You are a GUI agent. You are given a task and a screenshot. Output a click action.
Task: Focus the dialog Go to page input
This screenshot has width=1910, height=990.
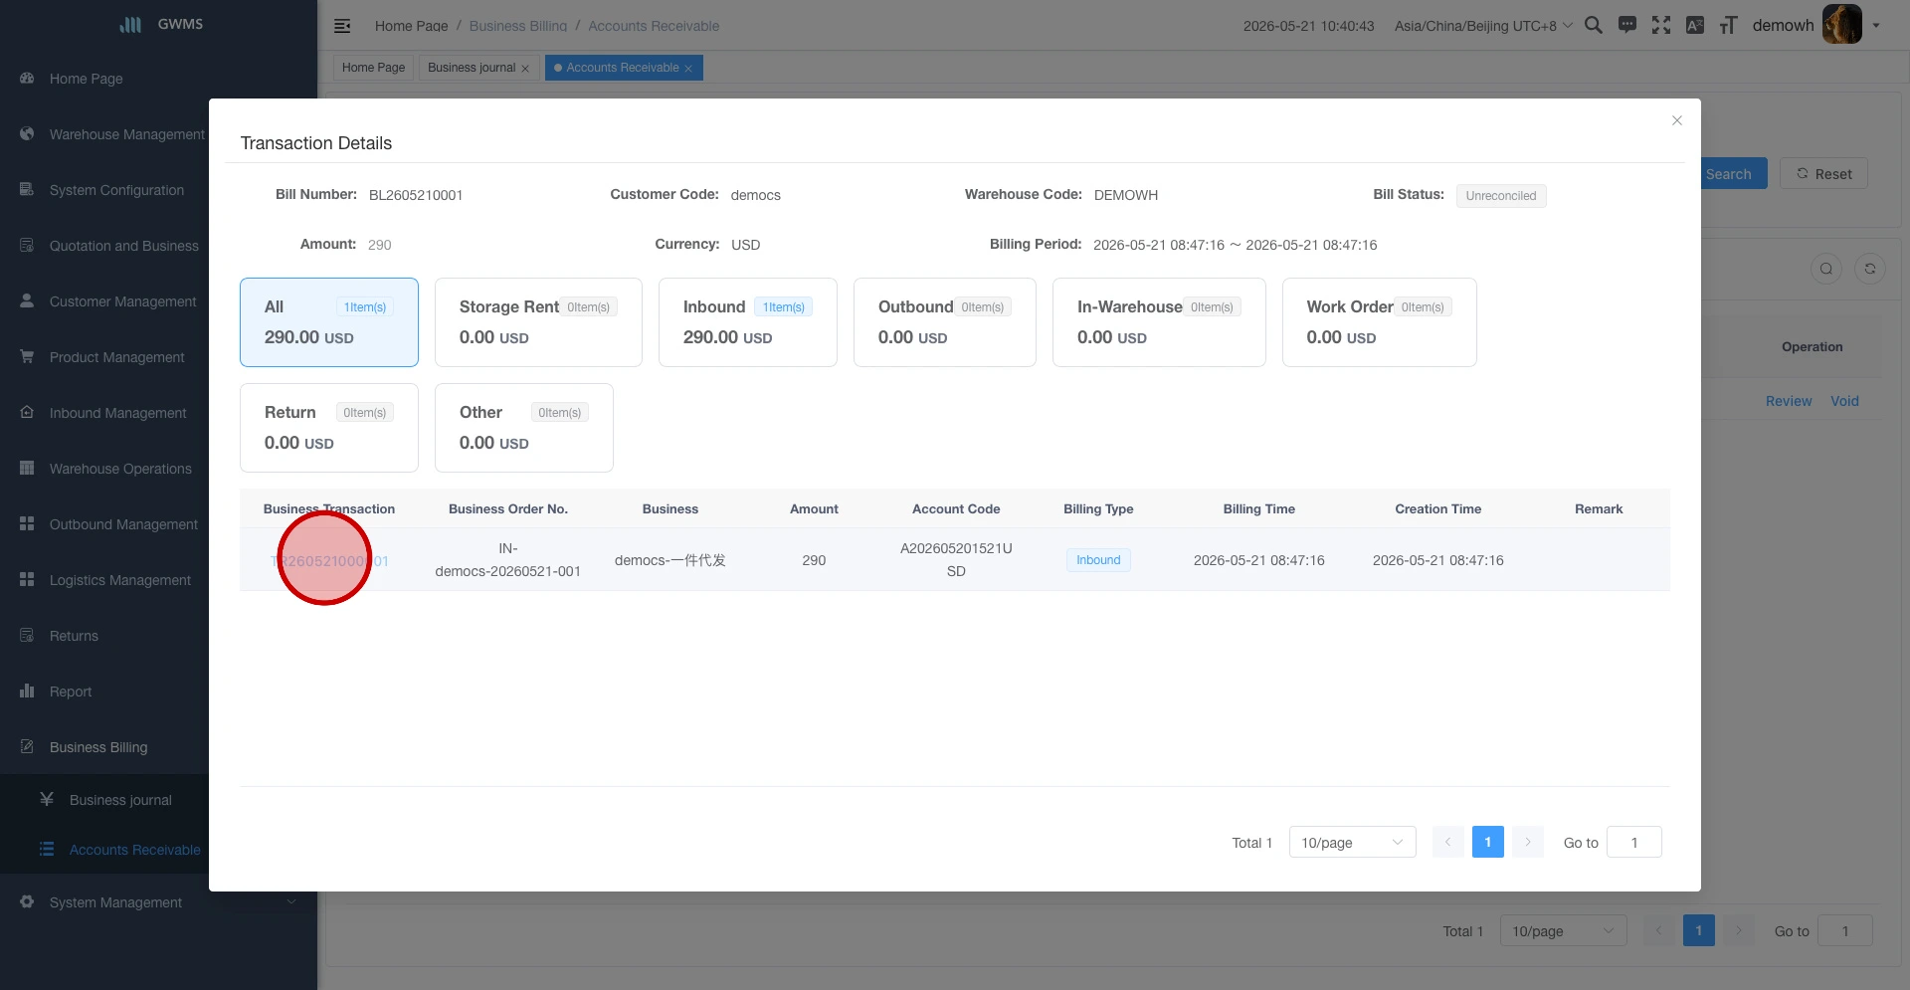click(1634, 843)
